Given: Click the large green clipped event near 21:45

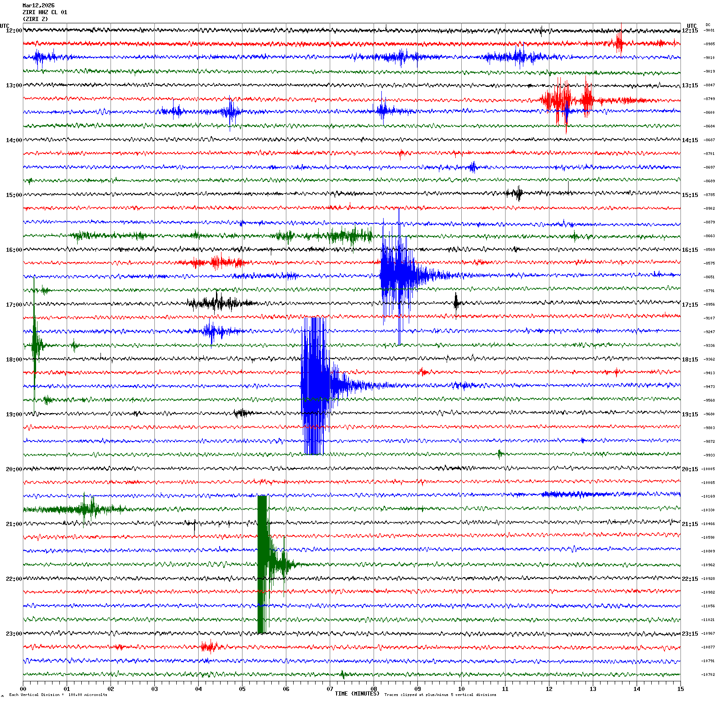Looking at the screenshot, I should point(263,564).
